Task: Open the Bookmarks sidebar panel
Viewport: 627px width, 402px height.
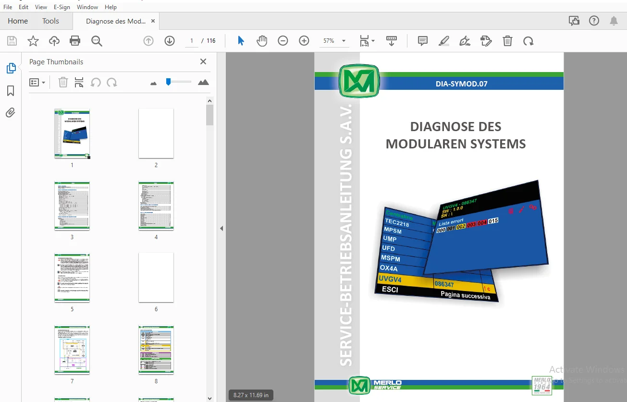Action: coord(11,91)
